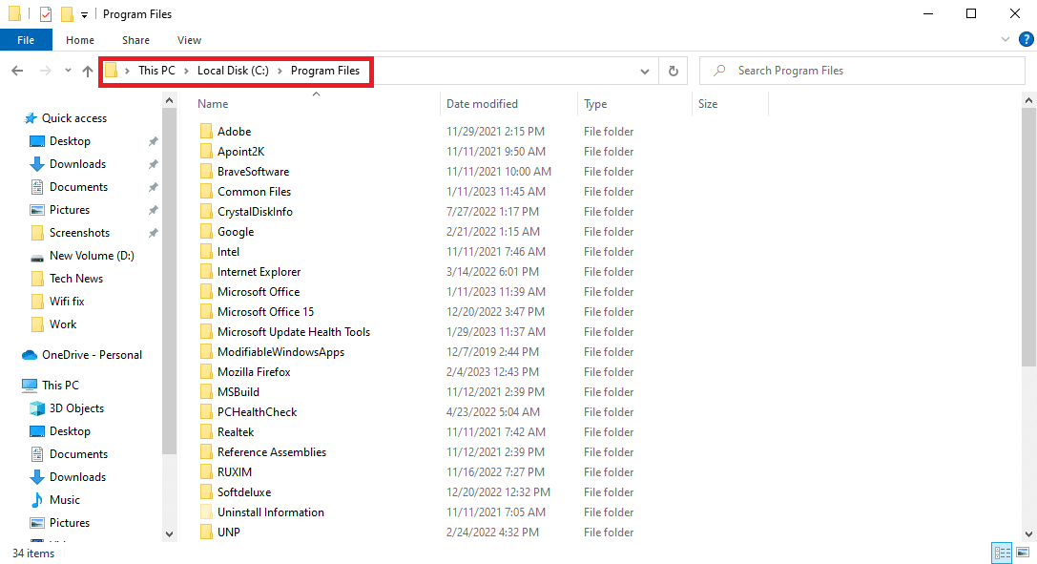The width and height of the screenshot is (1037, 564).
Task: Select the Wifi fix folder in sidebar
Action: click(67, 302)
